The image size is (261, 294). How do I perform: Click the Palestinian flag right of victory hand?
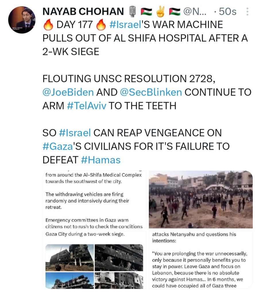coord(174,12)
